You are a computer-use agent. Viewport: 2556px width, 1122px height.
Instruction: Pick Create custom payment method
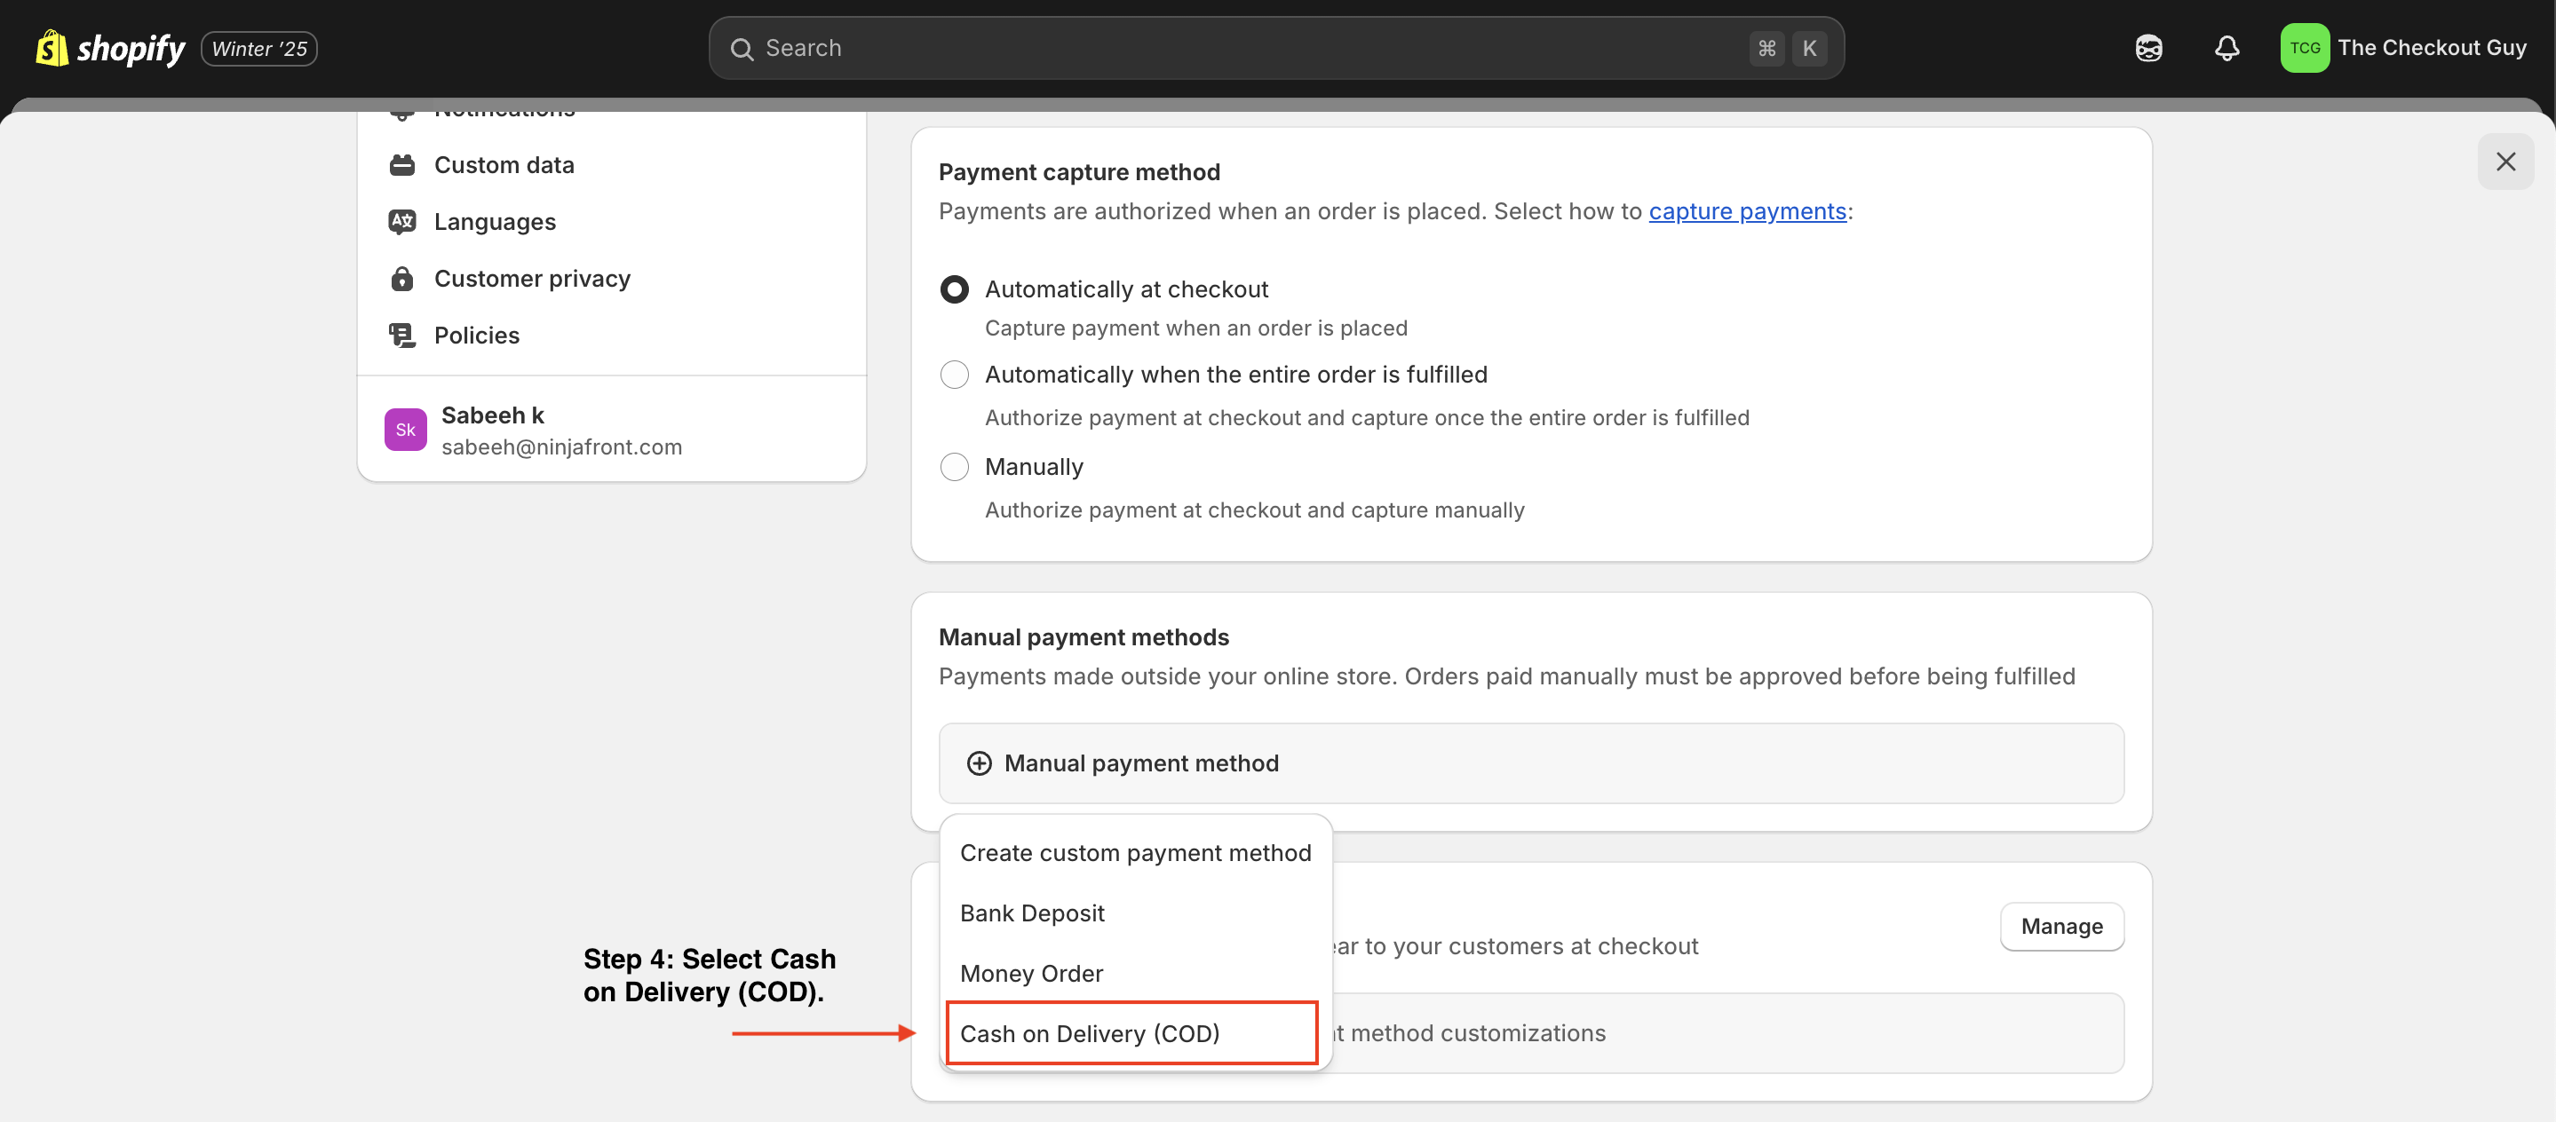point(1135,853)
